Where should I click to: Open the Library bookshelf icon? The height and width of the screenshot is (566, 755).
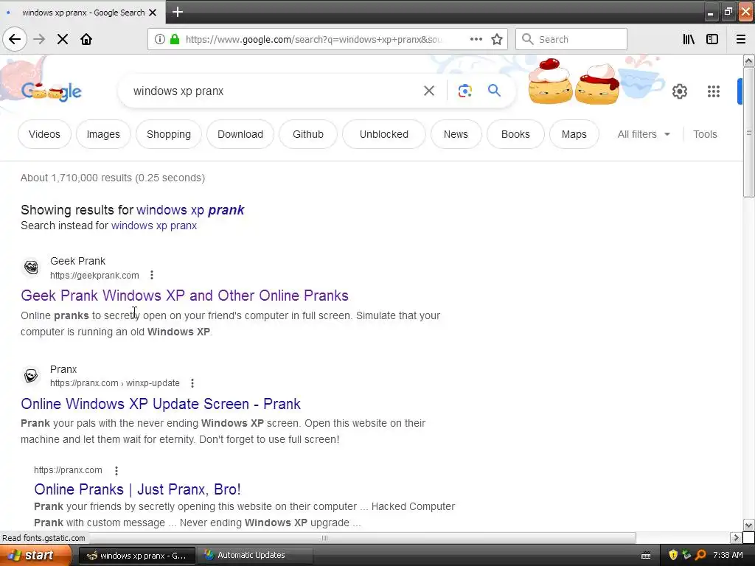[689, 39]
